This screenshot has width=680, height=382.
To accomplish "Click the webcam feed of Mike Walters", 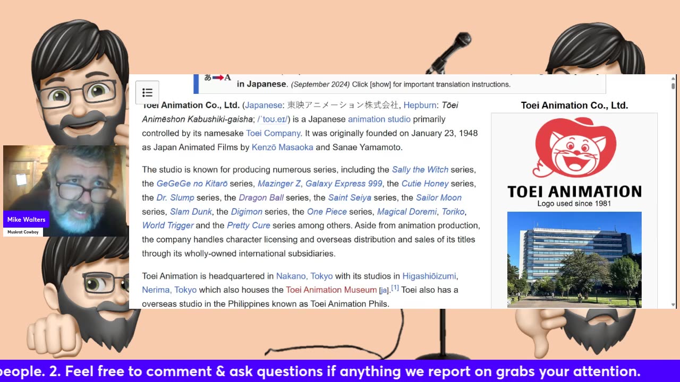I will (x=65, y=190).
